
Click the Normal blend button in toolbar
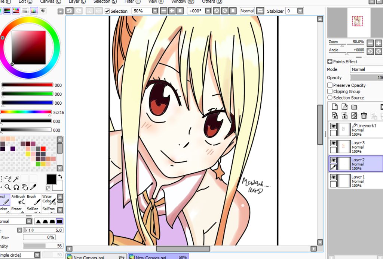pyautogui.click(x=247, y=11)
